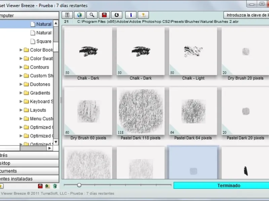The image size is (269, 201).
Task: Select the Layouts folder in tree
Action: [x=38, y=110]
